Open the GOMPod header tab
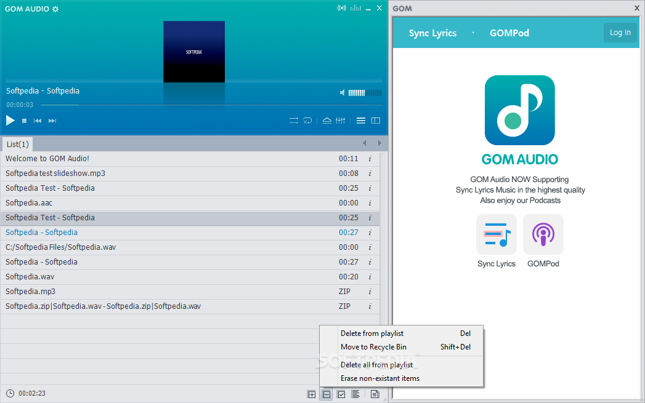The height and width of the screenshot is (403, 645). click(x=509, y=33)
